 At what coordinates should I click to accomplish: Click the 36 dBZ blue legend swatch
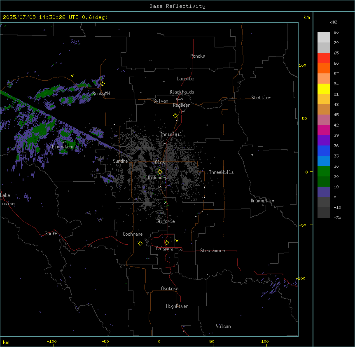[x=324, y=150]
